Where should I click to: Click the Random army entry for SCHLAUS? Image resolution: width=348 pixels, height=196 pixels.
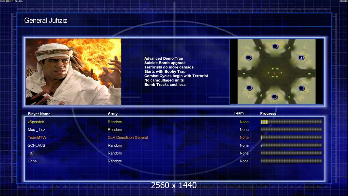(115, 145)
